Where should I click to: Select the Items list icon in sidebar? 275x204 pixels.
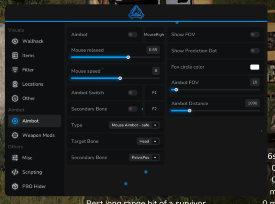[x=15, y=55]
